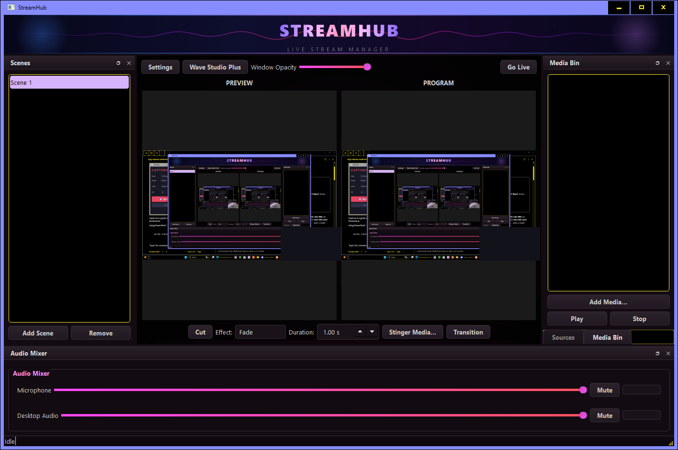Click the Window Opacity label
The width and height of the screenshot is (678, 450).
pos(274,67)
